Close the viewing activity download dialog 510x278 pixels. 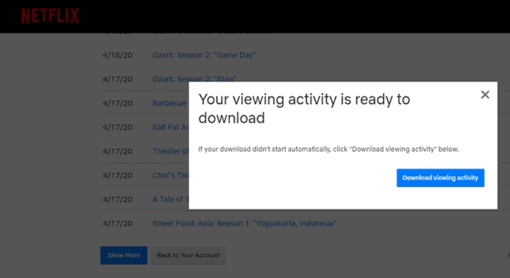point(485,95)
